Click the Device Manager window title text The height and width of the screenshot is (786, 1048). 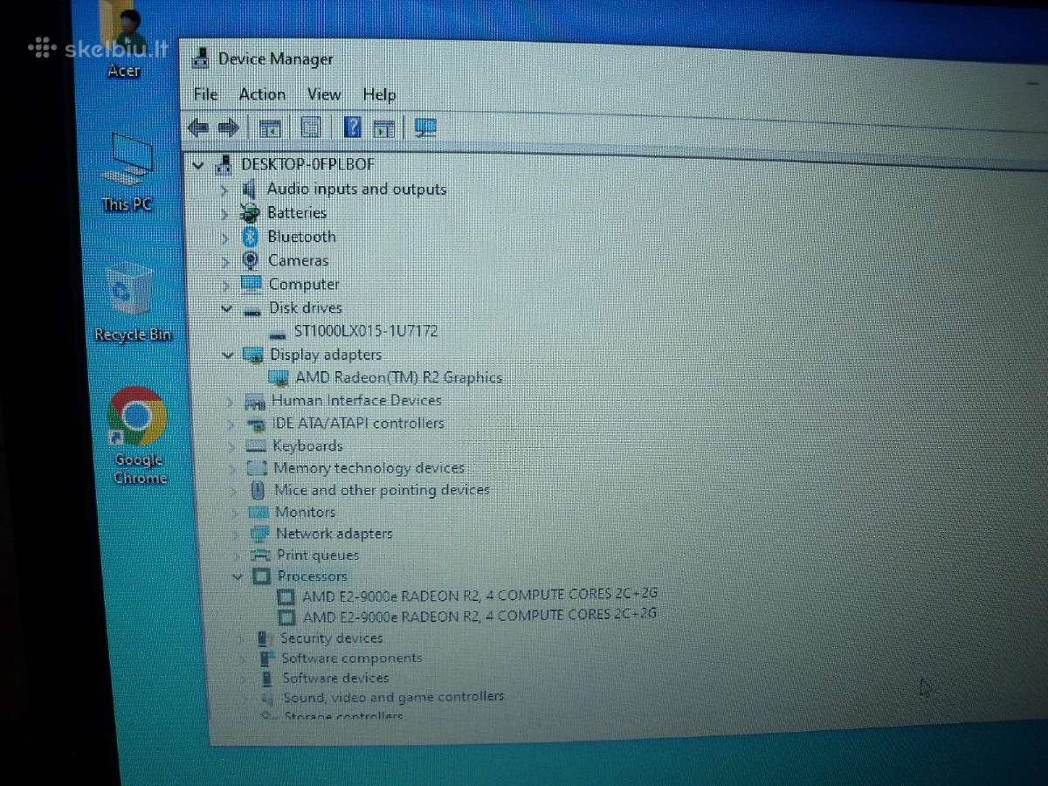[275, 59]
